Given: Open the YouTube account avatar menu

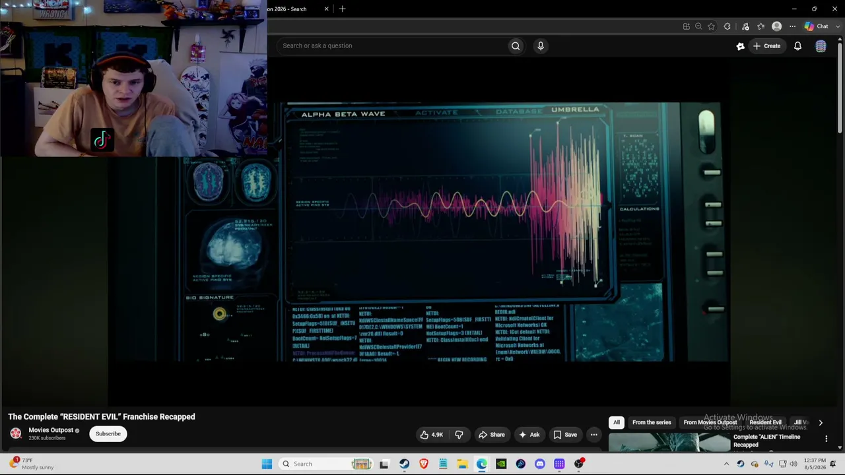Looking at the screenshot, I should (x=821, y=46).
